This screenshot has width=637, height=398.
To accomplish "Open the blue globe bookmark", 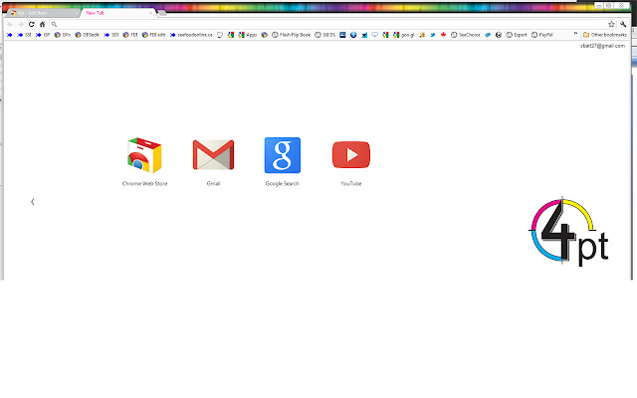I will (x=353, y=35).
